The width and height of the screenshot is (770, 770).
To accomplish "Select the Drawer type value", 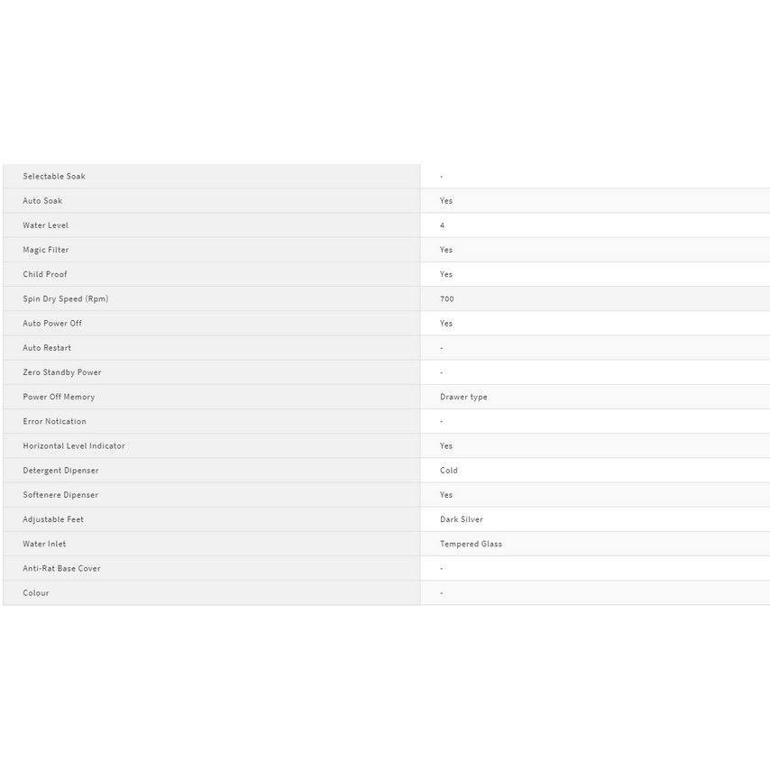I will [463, 397].
